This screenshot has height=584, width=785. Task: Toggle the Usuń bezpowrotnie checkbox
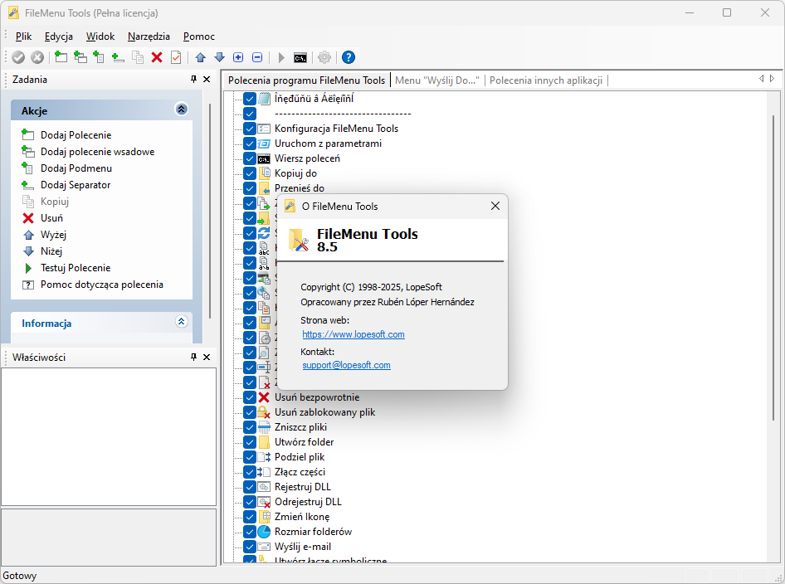[x=250, y=397]
